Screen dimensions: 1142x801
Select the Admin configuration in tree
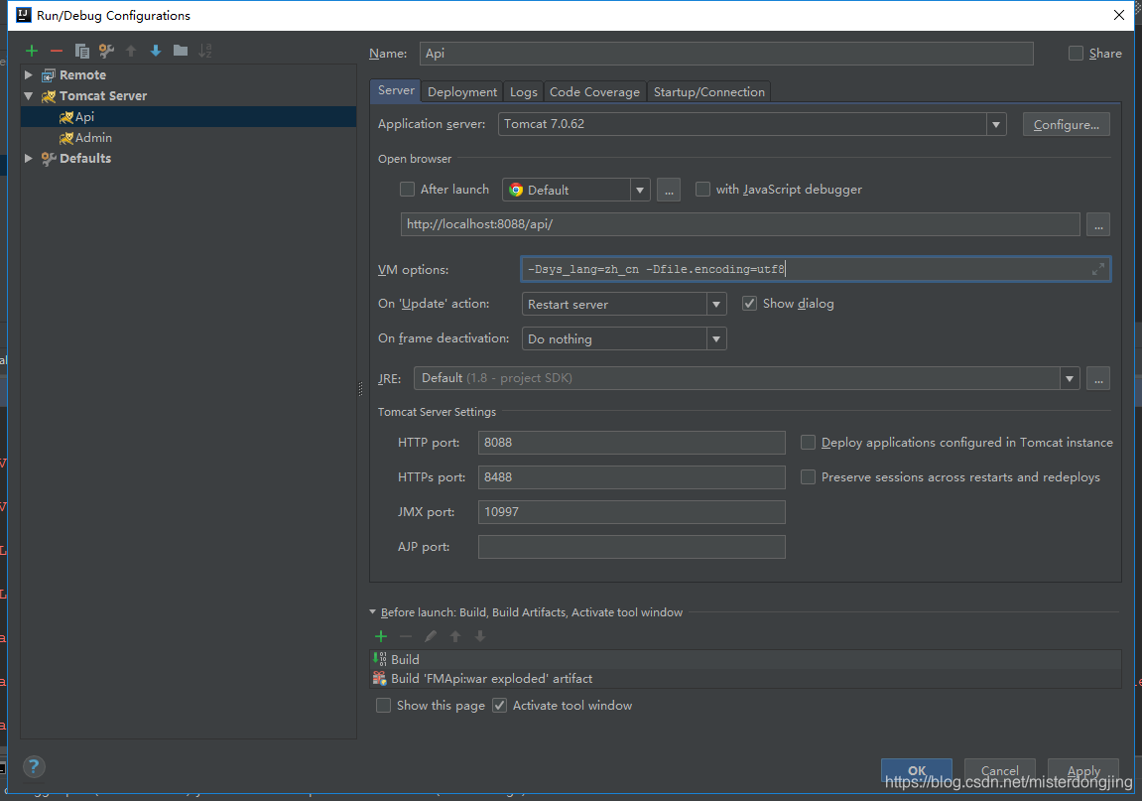(189, 138)
